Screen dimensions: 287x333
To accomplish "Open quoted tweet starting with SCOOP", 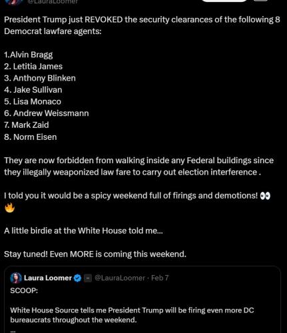I will pyautogui.click(x=143, y=300).
